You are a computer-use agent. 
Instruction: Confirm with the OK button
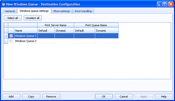coord(104,96)
